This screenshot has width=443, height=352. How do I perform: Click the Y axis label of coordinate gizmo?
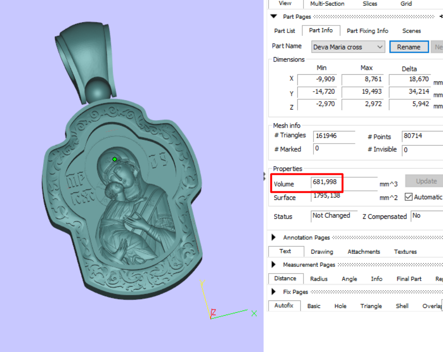202,283
